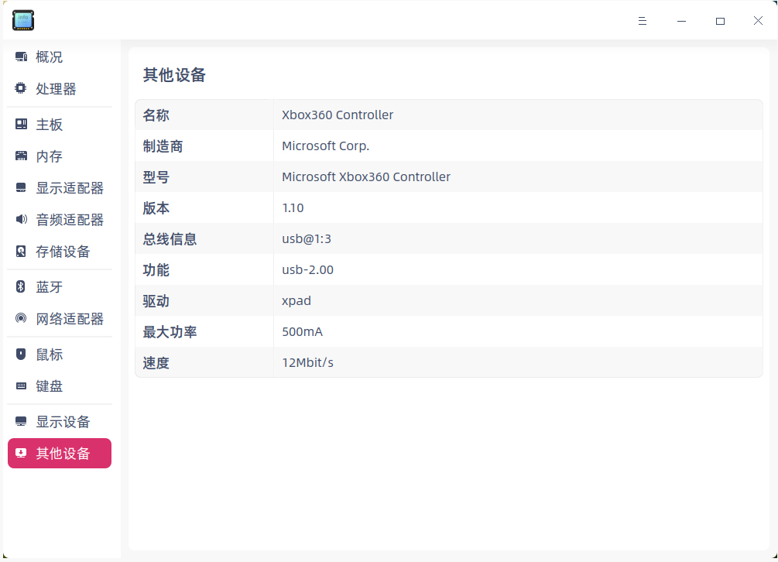The height and width of the screenshot is (562, 778).
Task: Click the 500mA maximum power cell
Action: 302,331
